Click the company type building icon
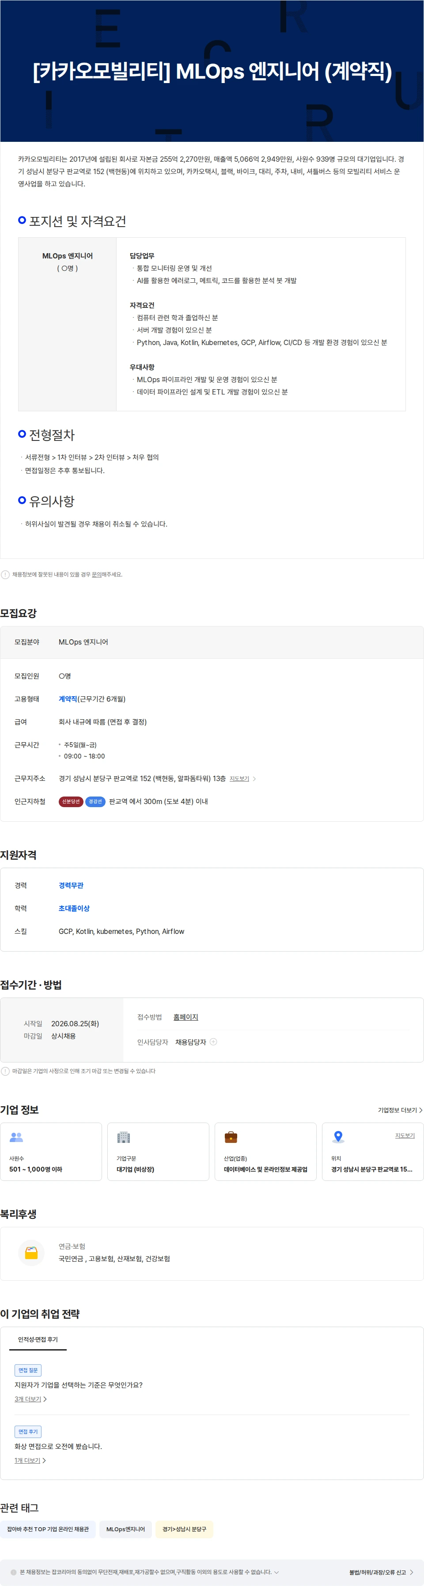The image size is (424, 1586). [x=124, y=1137]
